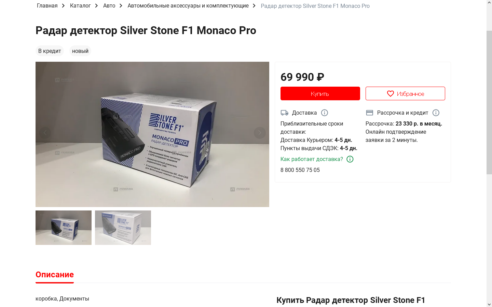492x307 pixels.
Task: Click the Купить button
Action: pos(320,93)
